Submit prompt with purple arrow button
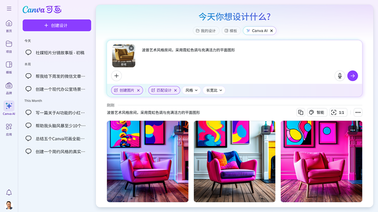Screen dimensions: 378x212 click(352, 76)
